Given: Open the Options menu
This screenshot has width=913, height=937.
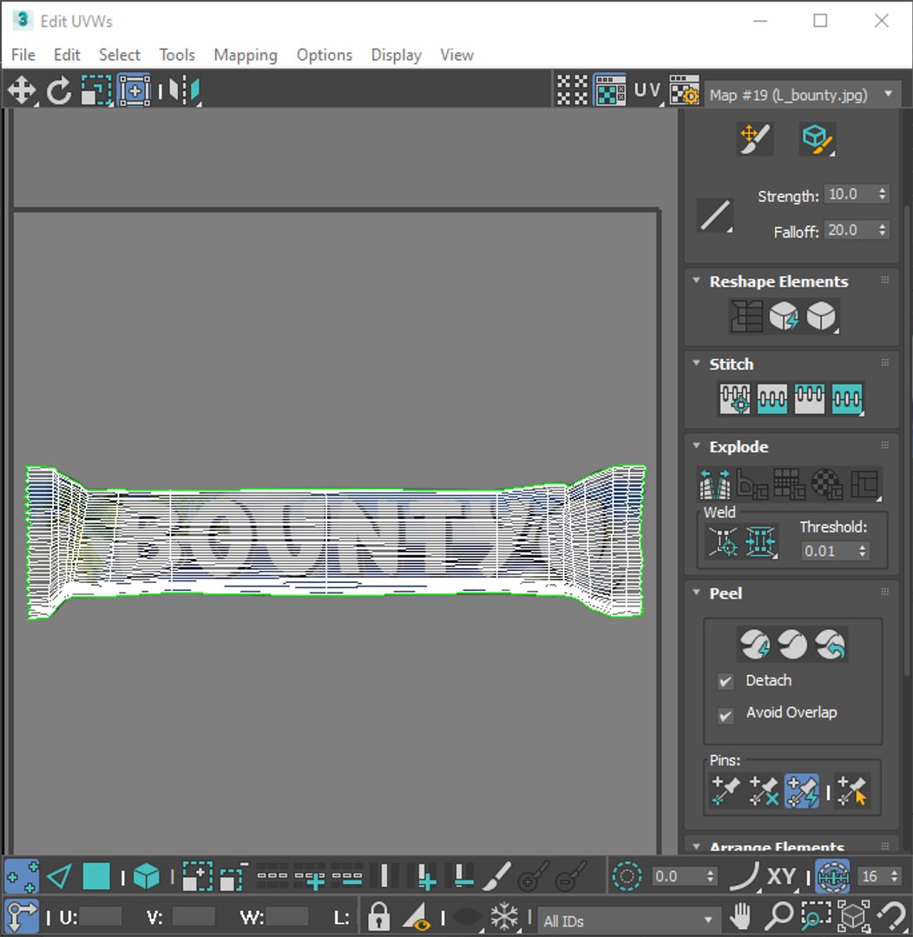Looking at the screenshot, I should point(325,55).
